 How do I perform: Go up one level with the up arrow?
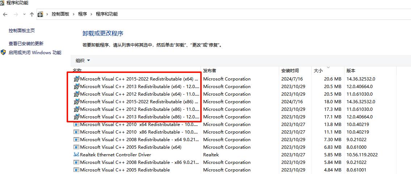coord(32,14)
